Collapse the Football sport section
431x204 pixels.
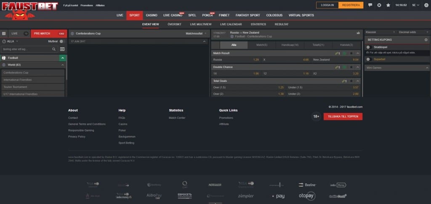point(63,58)
